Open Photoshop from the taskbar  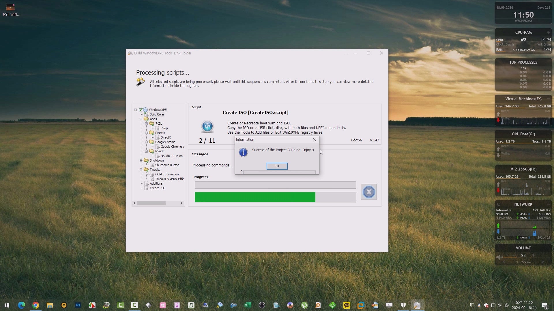coord(78,305)
